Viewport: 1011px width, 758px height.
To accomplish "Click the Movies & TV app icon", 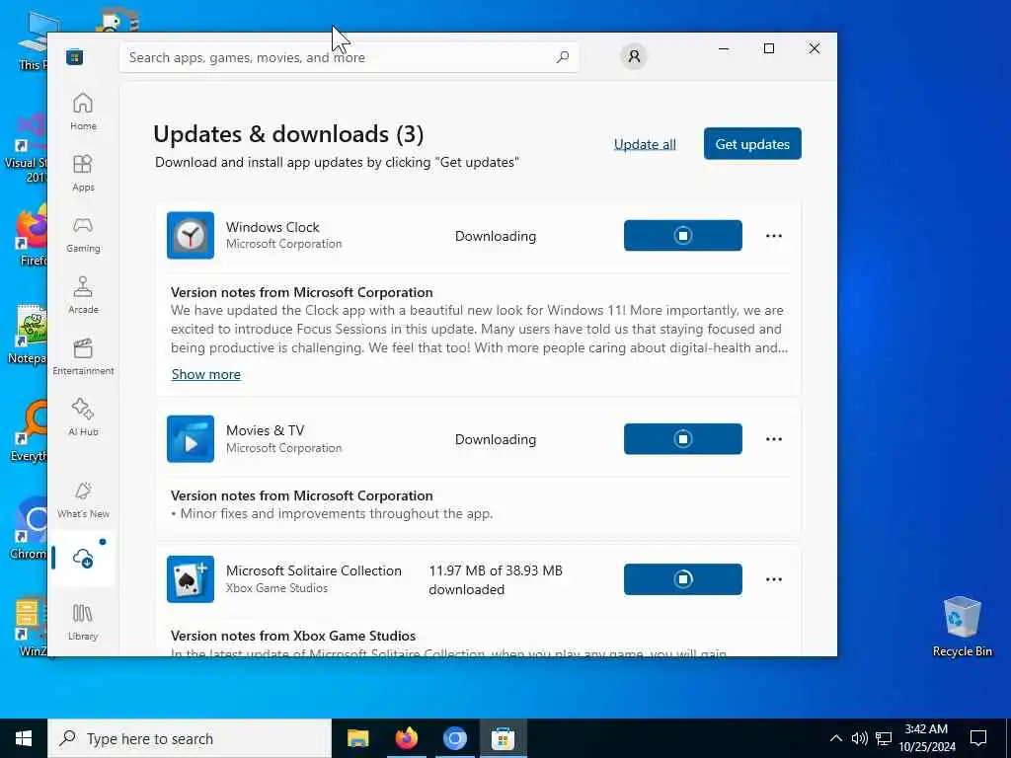I will point(191,439).
